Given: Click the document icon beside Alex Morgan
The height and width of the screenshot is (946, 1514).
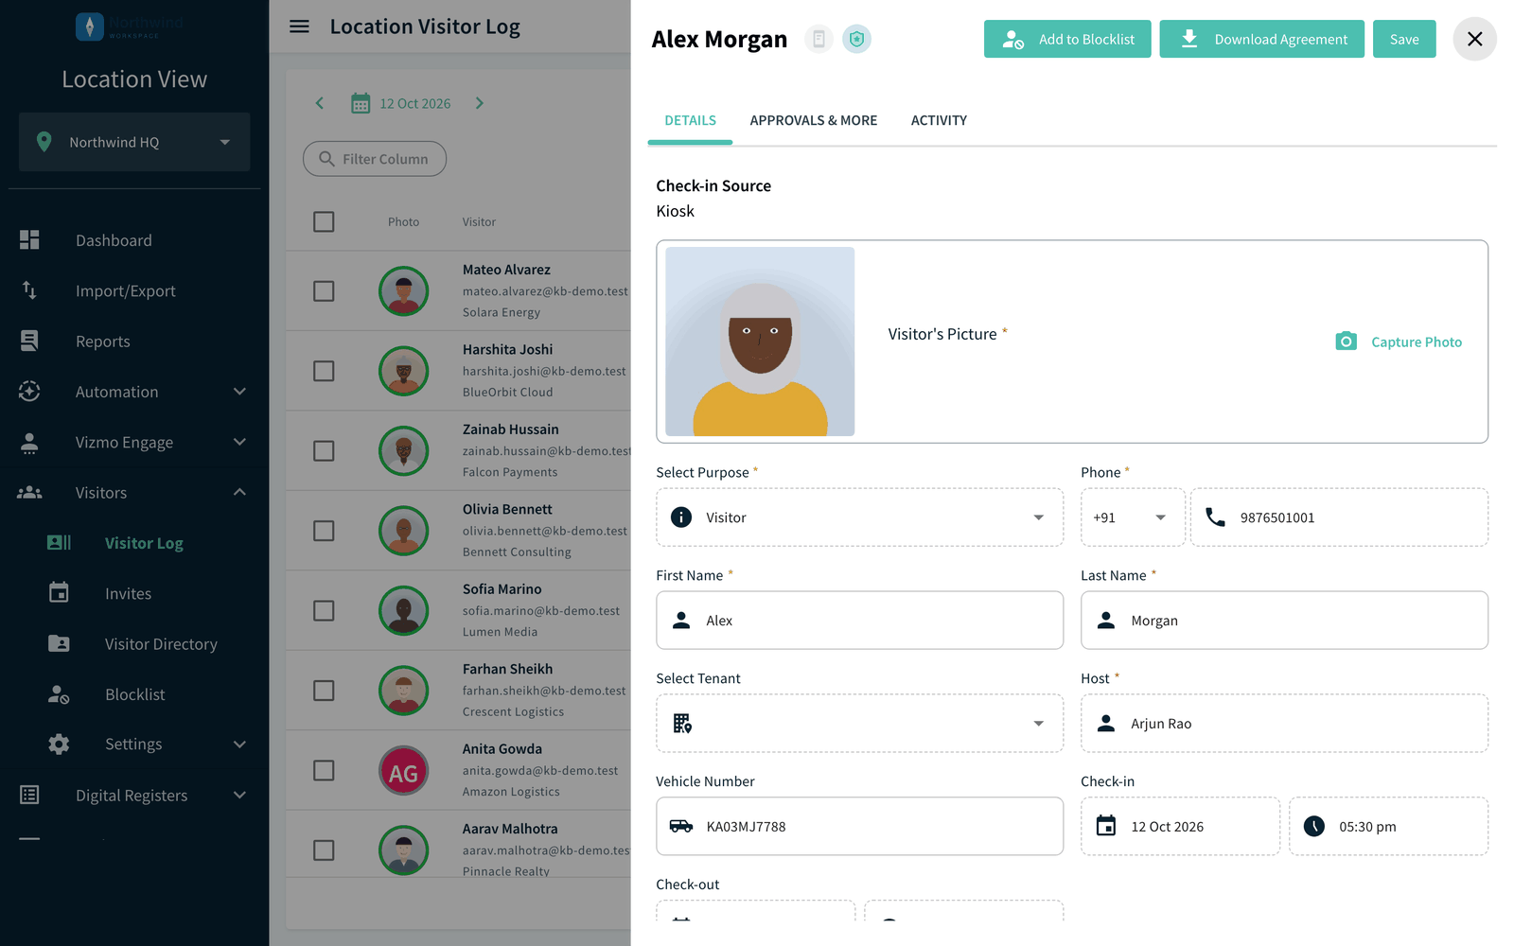Looking at the screenshot, I should click(x=819, y=39).
